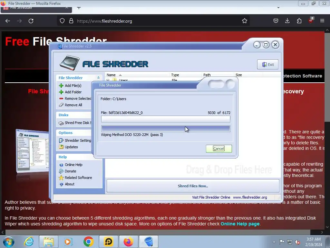The width and height of the screenshot is (330, 248).
Task: Open the list all tabs dropdown arrow
Action: (x=278, y=8)
